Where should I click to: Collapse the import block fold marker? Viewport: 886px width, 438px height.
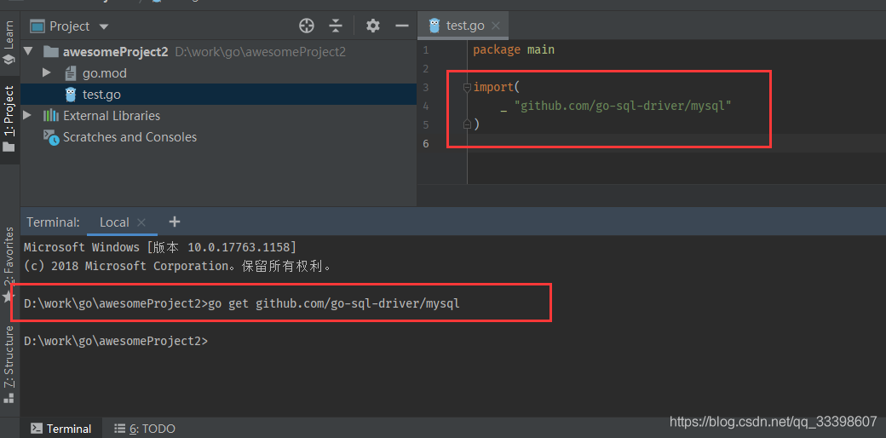click(x=466, y=88)
